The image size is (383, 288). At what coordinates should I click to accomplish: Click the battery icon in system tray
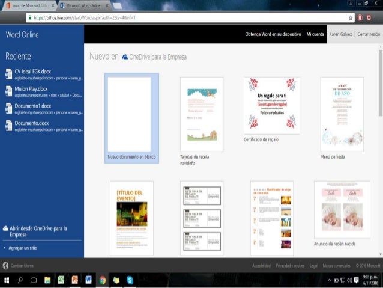(336, 280)
